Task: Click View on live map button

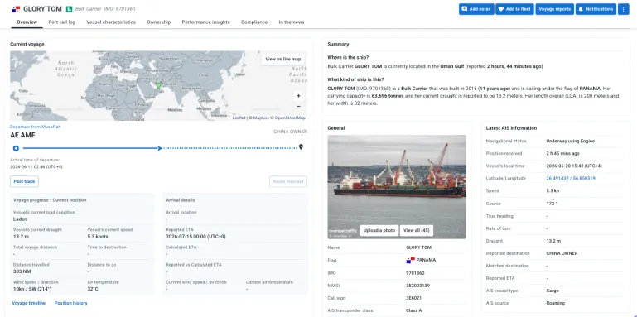Action: [283, 59]
